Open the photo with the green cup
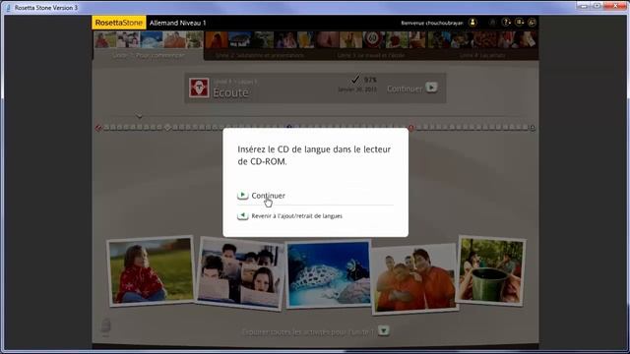Screen dimensions: 630x354 click(x=491, y=270)
